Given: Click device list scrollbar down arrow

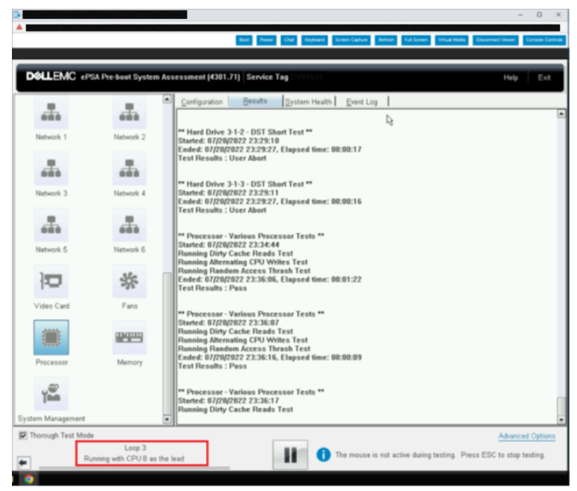Looking at the screenshot, I should pyautogui.click(x=167, y=419).
